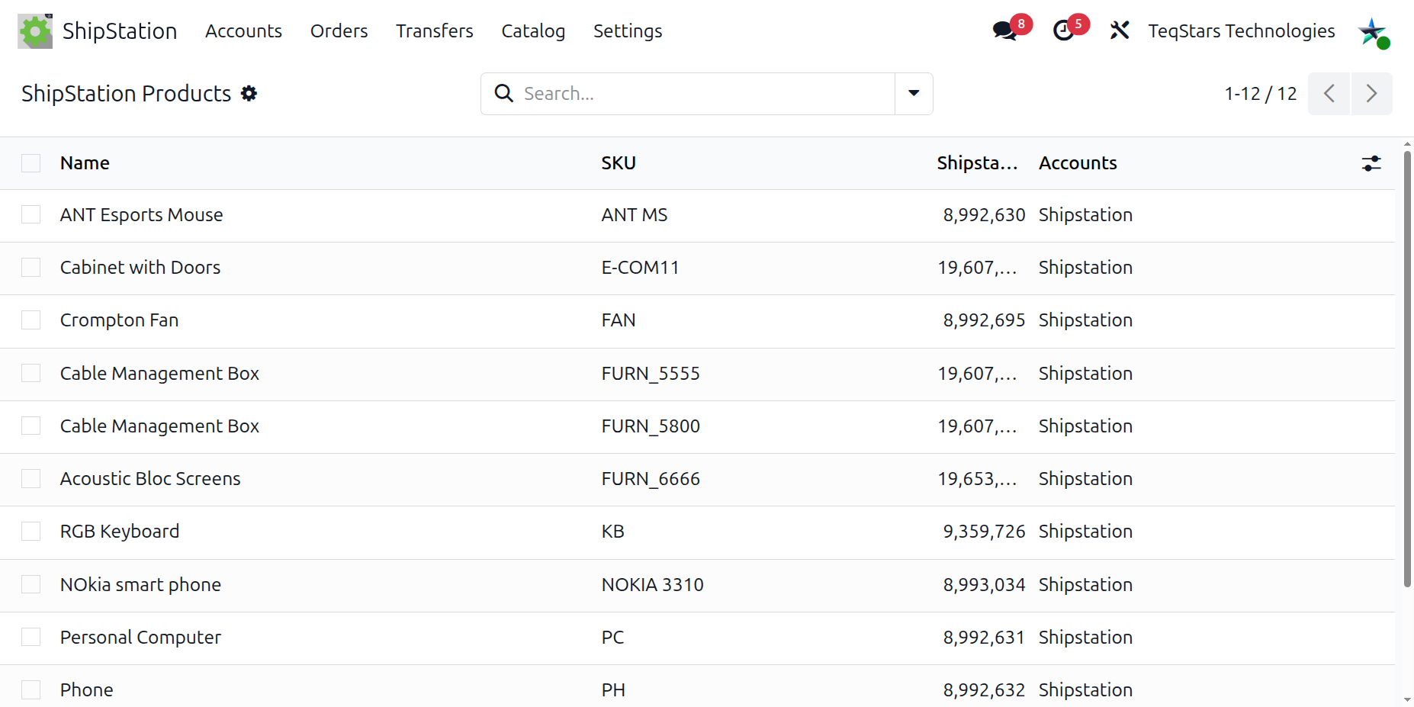Image resolution: width=1414 pixels, height=707 pixels.
Task: Expand the search options dropdown arrow
Action: (914, 93)
